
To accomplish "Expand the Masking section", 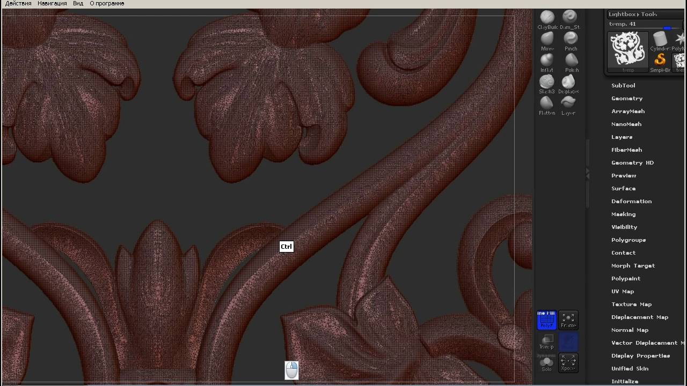I will (623, 214).
